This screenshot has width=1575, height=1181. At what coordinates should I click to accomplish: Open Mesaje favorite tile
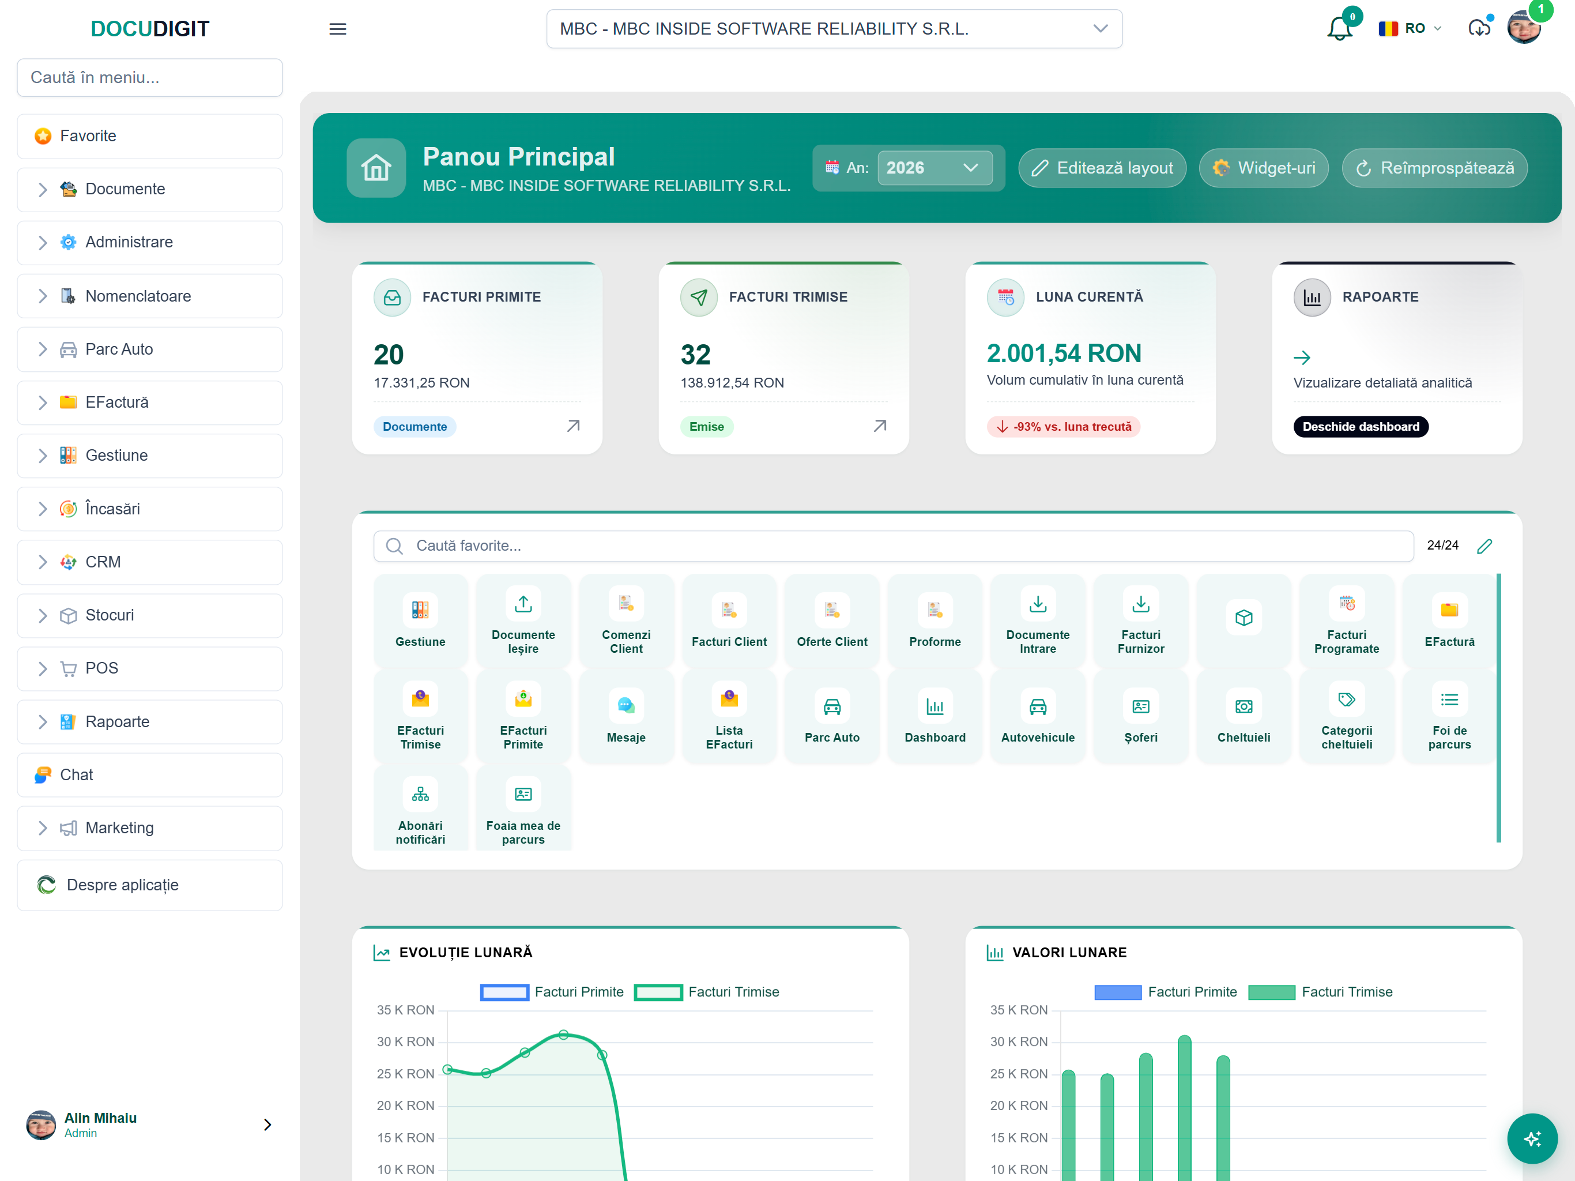click(x=626, y=716)
